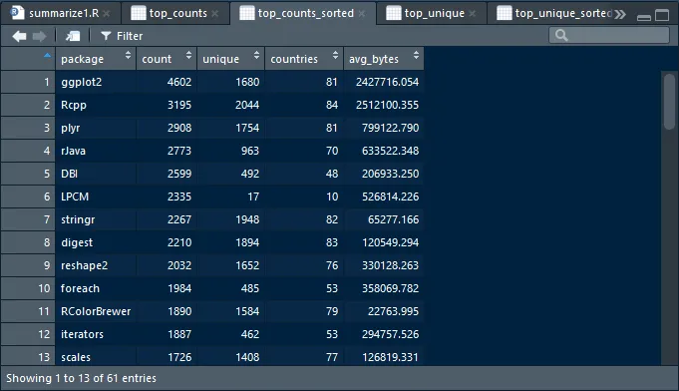The height and width of the screenshot is (391, 679).
Task: Select the stringr package cell
Action: point(96,219)
